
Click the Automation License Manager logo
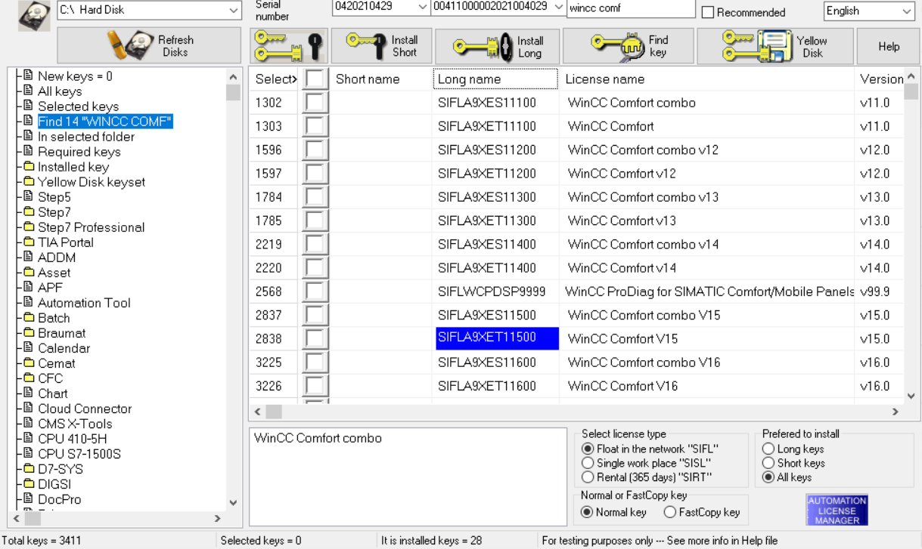coord(837,510)
